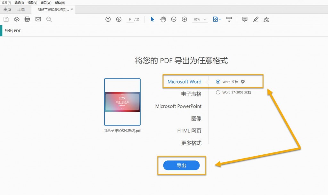Click the 创意苹果IOS风格(2).pdf filename
The width and height of the screenshot is (328, 195).
(122, 131)
